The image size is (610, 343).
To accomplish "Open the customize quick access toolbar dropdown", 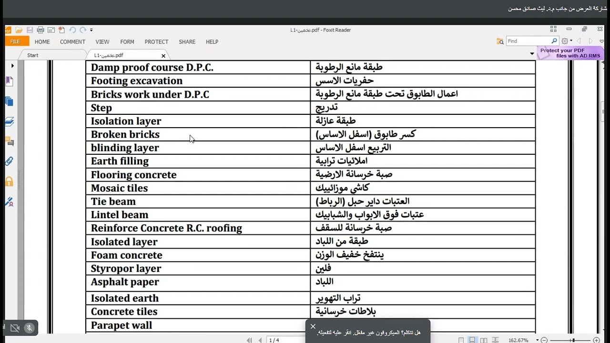I will (x=91, y=30).
